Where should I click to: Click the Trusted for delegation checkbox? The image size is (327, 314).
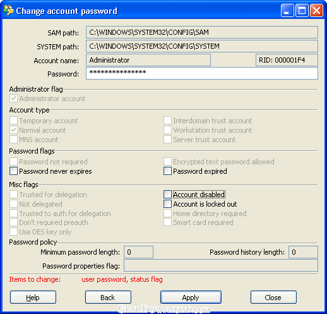pos(13,195)
